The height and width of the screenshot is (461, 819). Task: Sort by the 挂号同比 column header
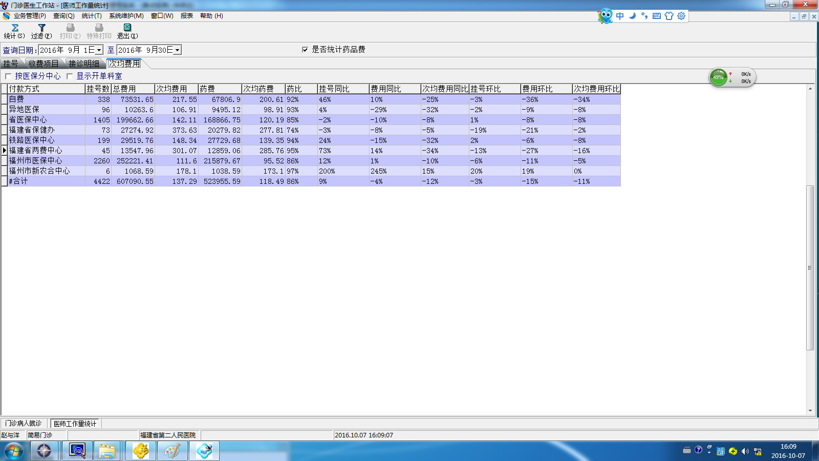click(x=343, y=89)
